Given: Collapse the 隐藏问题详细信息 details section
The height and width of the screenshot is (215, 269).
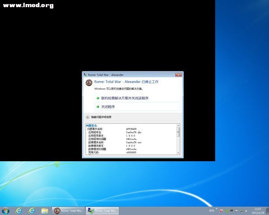Looking at the screenshot, I should 87,117.
